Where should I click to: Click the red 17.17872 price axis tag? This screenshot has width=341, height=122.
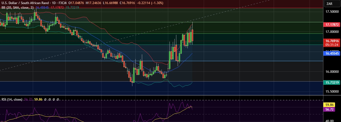332,24
